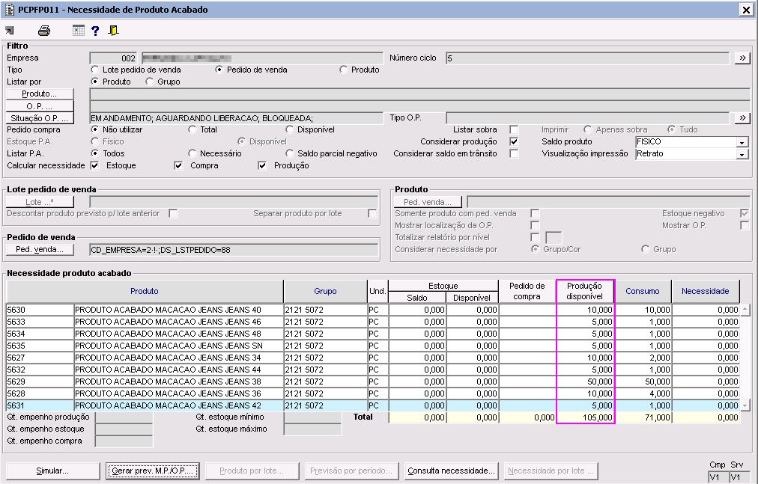Select Saldo parcial negativo option
This screenshot has width=758, height=484.
pyautogui.click(x=289, y=153)
